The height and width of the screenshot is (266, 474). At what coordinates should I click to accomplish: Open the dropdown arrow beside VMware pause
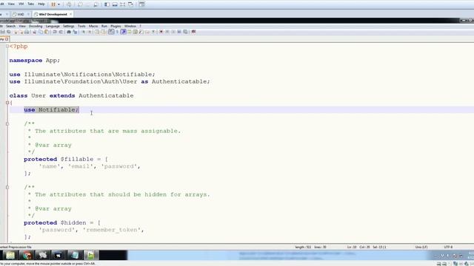point(59,4)
